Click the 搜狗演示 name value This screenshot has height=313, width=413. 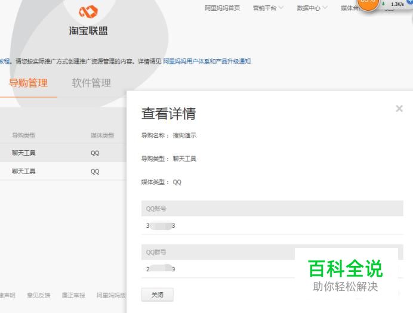coord(184,135)
